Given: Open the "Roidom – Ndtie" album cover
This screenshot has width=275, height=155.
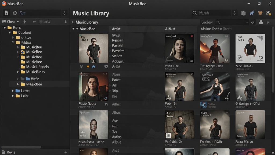Looking at the screenshot, I should pos(215,125).
